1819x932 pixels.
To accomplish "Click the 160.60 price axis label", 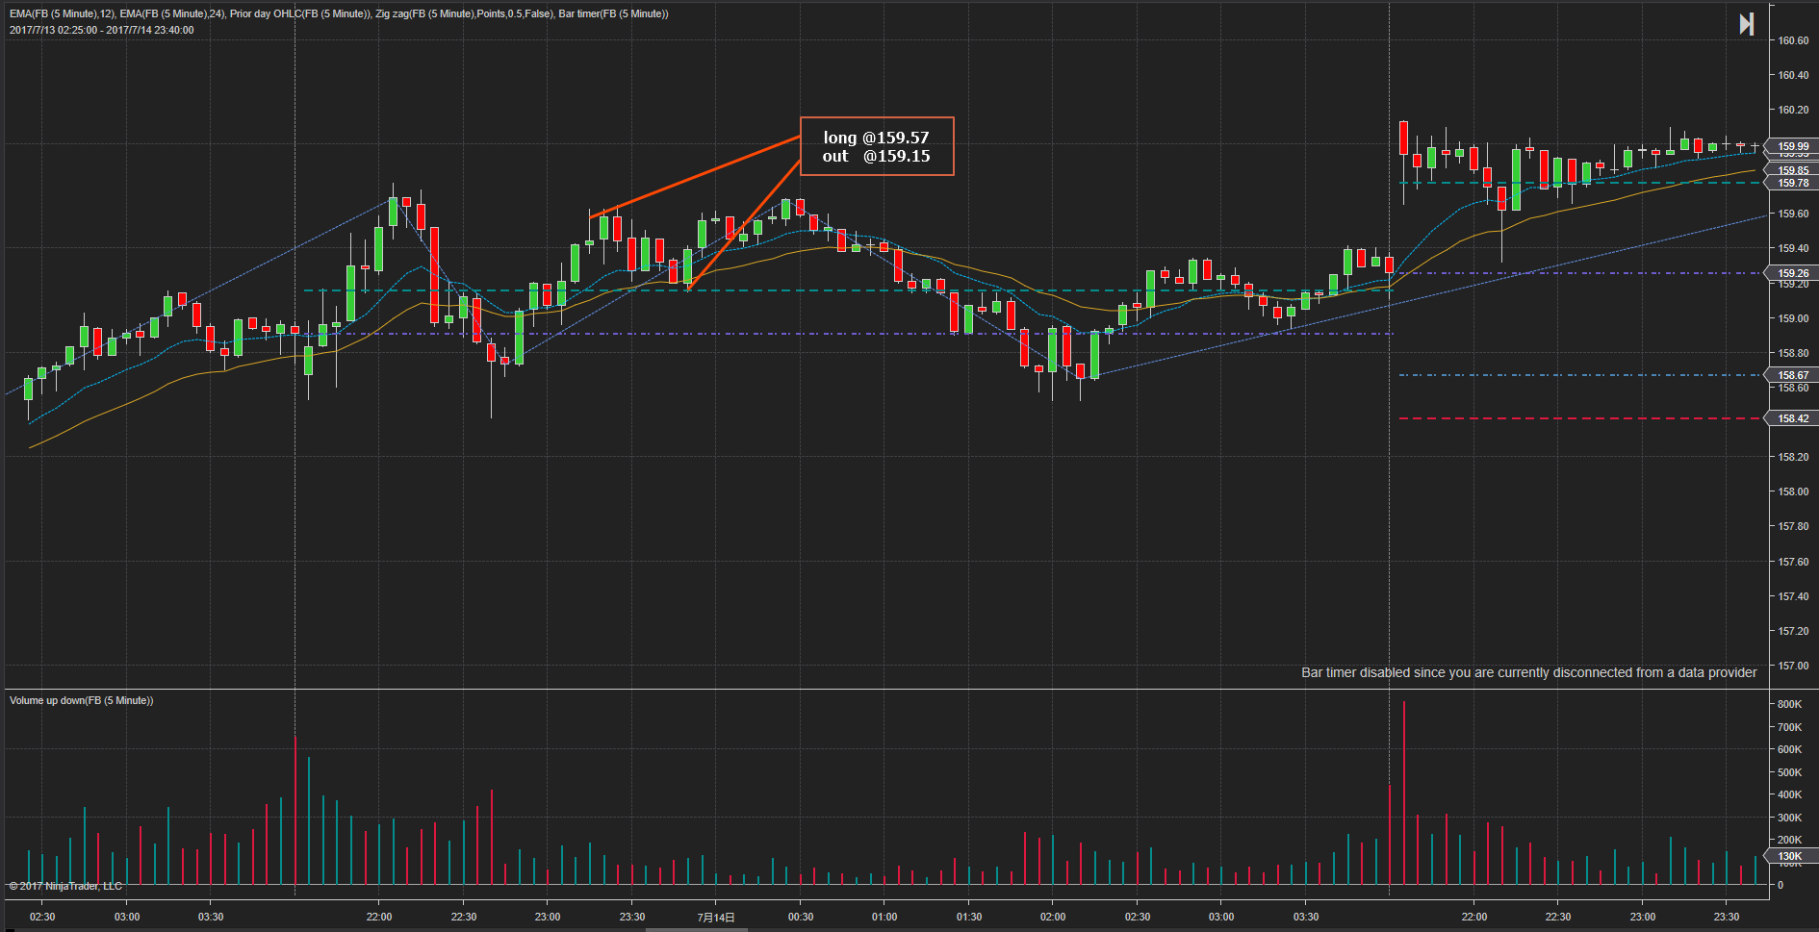I will (1793, 40).
